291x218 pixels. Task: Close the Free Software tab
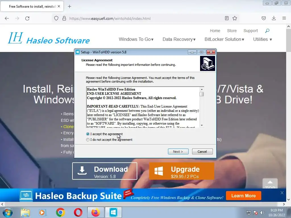59,6
